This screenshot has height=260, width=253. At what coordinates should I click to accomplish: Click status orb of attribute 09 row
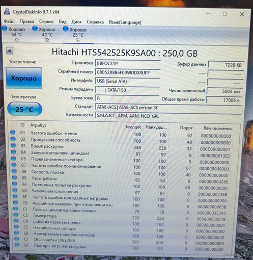14,177
